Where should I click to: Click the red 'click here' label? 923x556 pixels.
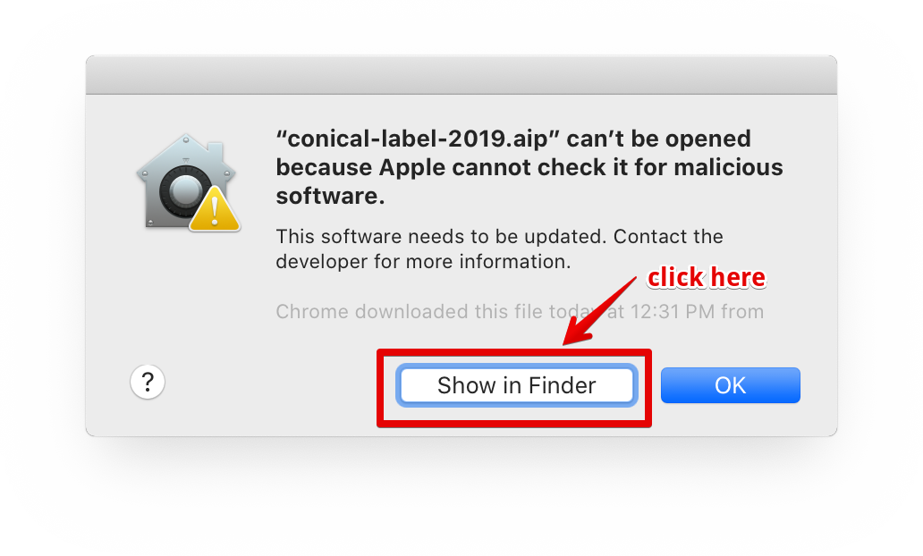point(706,278)
